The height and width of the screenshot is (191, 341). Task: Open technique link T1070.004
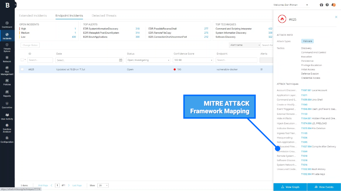point(306,128)
